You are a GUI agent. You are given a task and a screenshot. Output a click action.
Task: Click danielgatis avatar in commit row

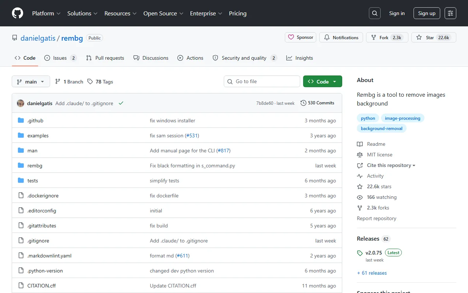[21, 103]
